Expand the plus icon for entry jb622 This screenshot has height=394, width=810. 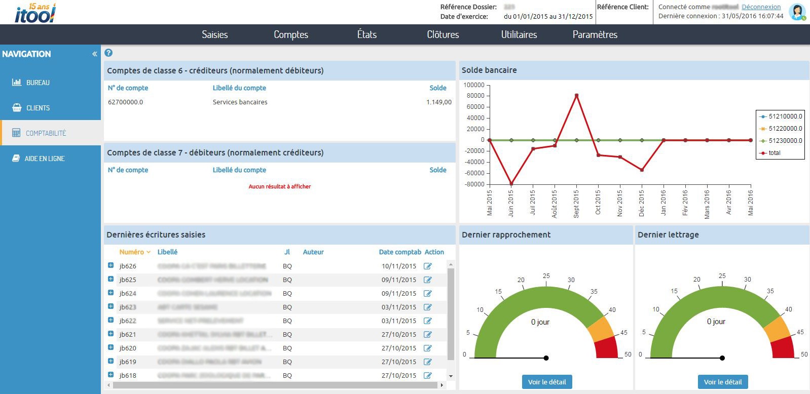click(111, 320)
